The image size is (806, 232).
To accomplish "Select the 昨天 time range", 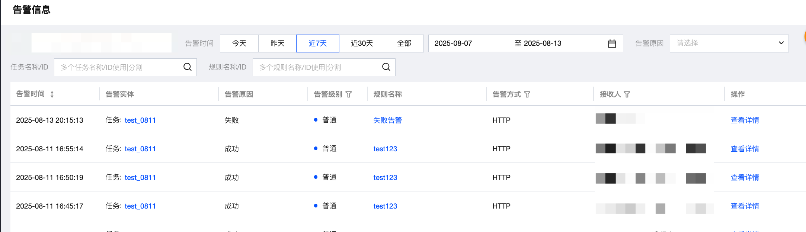I will coord(277,43).
